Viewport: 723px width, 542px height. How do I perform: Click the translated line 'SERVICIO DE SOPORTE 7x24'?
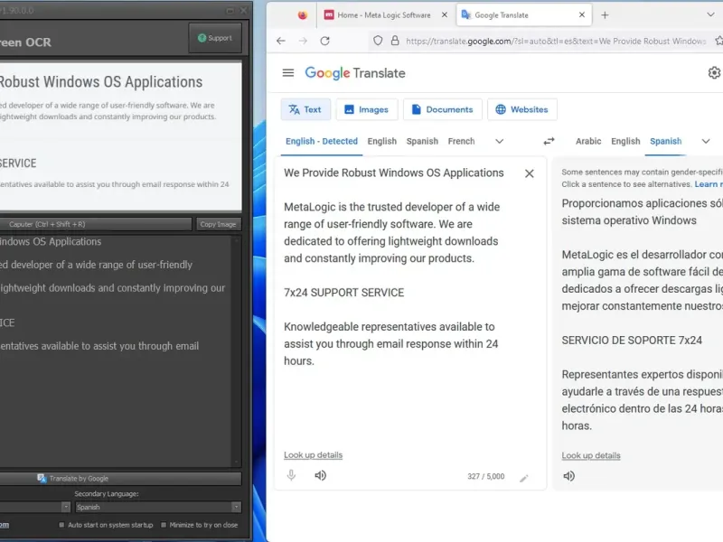coord(632,341)
